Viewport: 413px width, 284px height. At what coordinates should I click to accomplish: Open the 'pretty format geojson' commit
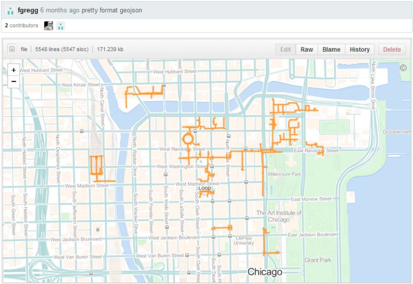pyautogui.click(x=112, y=10)
